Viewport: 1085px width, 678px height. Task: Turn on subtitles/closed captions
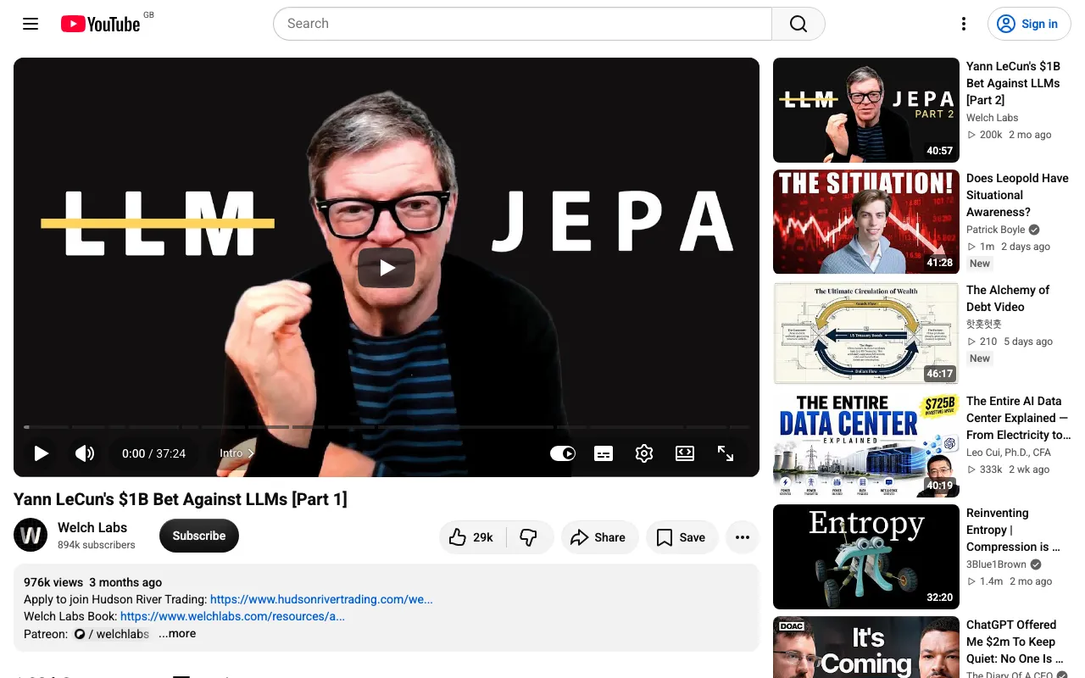point(604,453)
